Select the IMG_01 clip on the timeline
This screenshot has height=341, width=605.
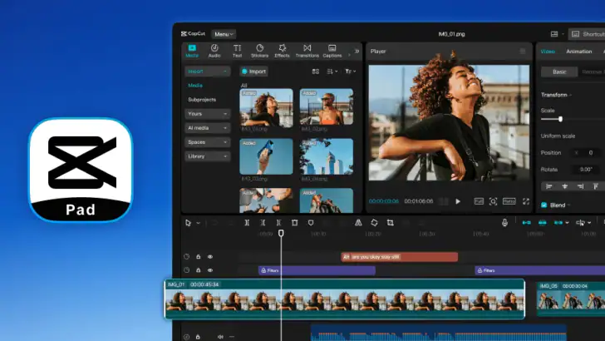pos(345,299)
